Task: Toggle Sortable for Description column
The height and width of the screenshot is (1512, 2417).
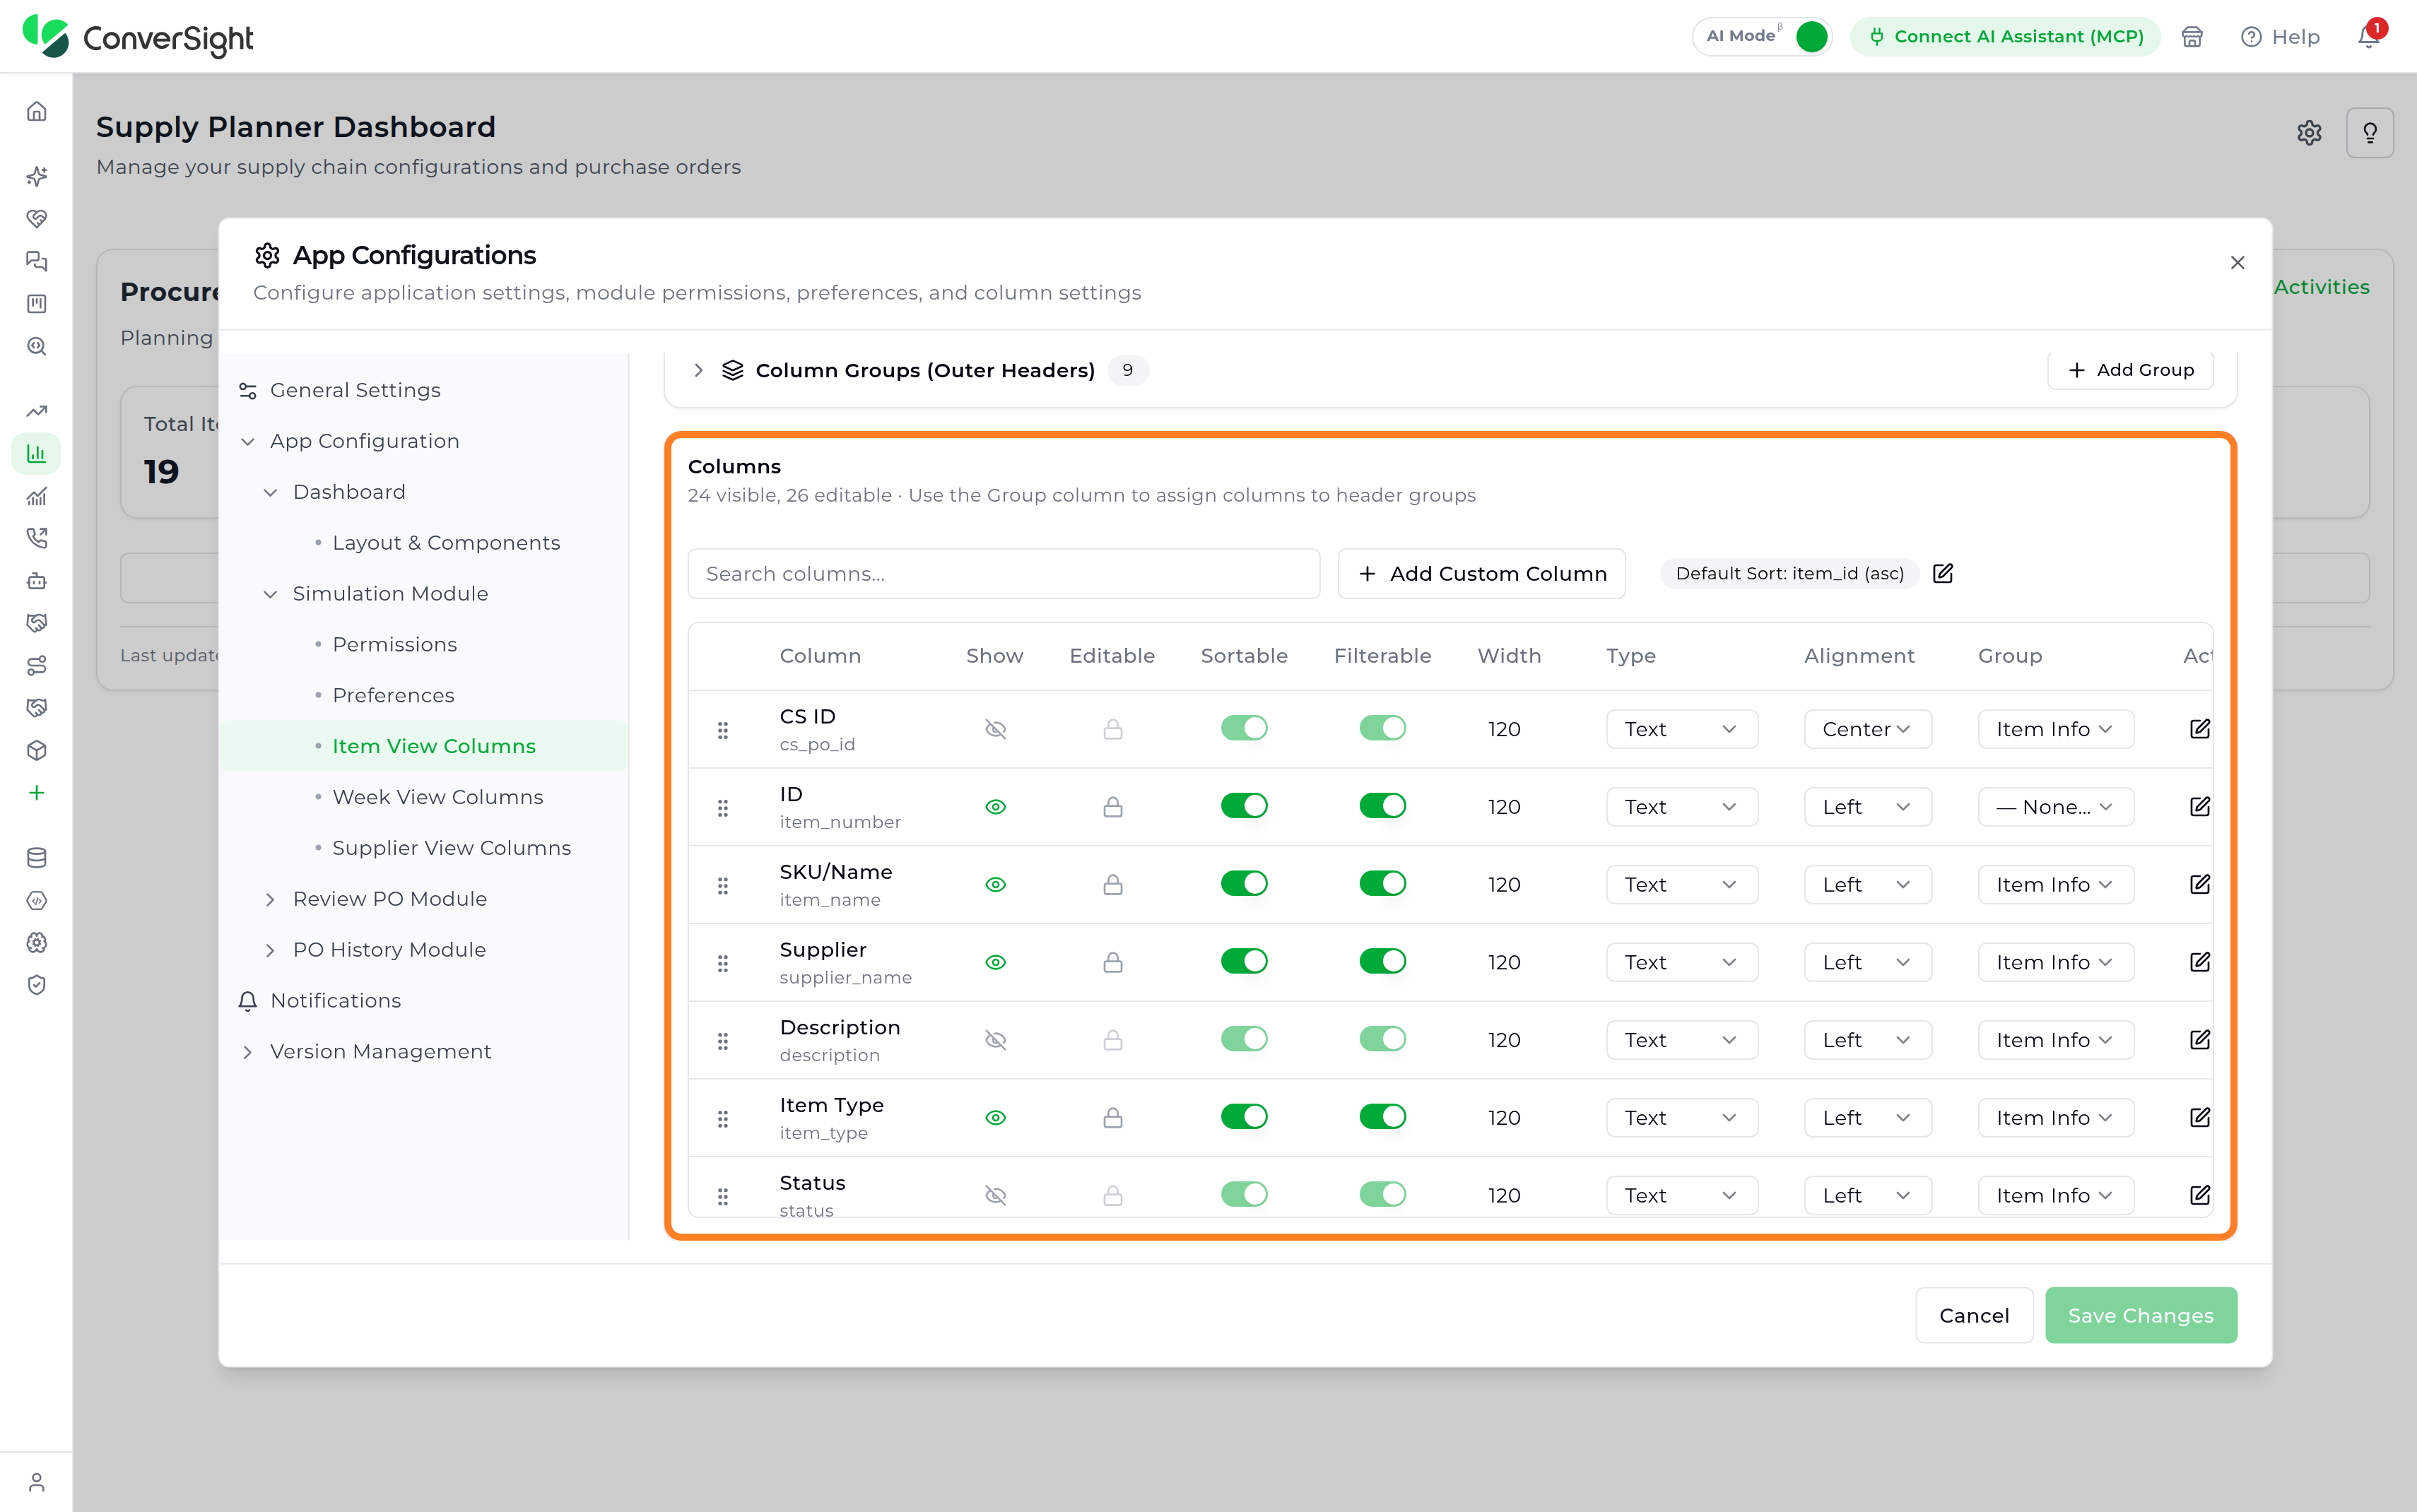Action: 1244,1039
